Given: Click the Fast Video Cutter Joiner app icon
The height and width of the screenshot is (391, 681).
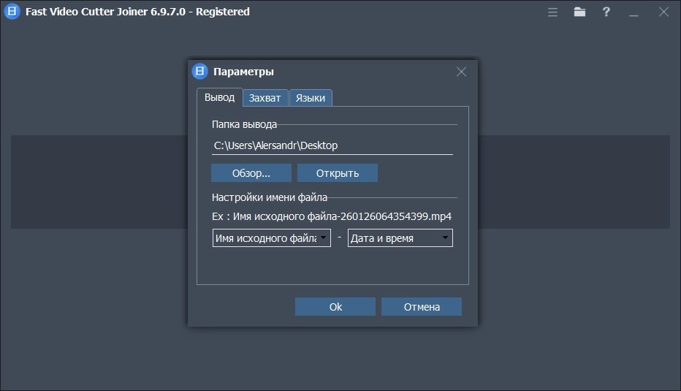Looking at the screenshot, I should click(12, 12).
